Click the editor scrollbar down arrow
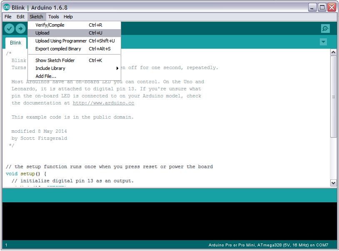This screenshot has width=339, height=251. pyautogui.click(x=333, y=183)
